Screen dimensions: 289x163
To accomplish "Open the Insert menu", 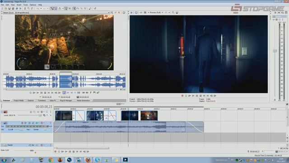I will (19, 5).
